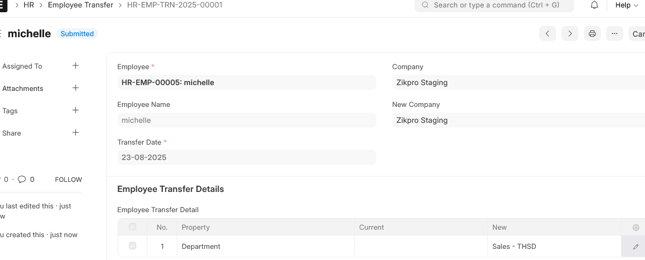Open the comments count icon
The height and width of the screenshot is (260, 645).
pos(22,179)
